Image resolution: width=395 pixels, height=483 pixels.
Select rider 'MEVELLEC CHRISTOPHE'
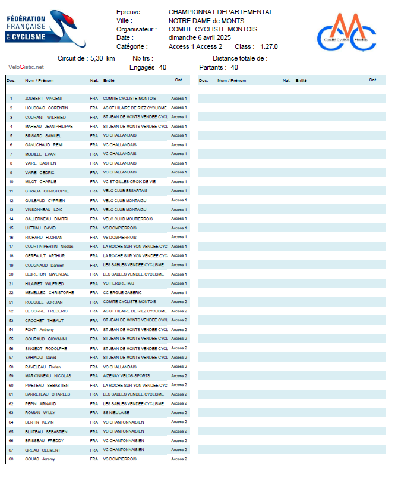click(x=49, y=293)
